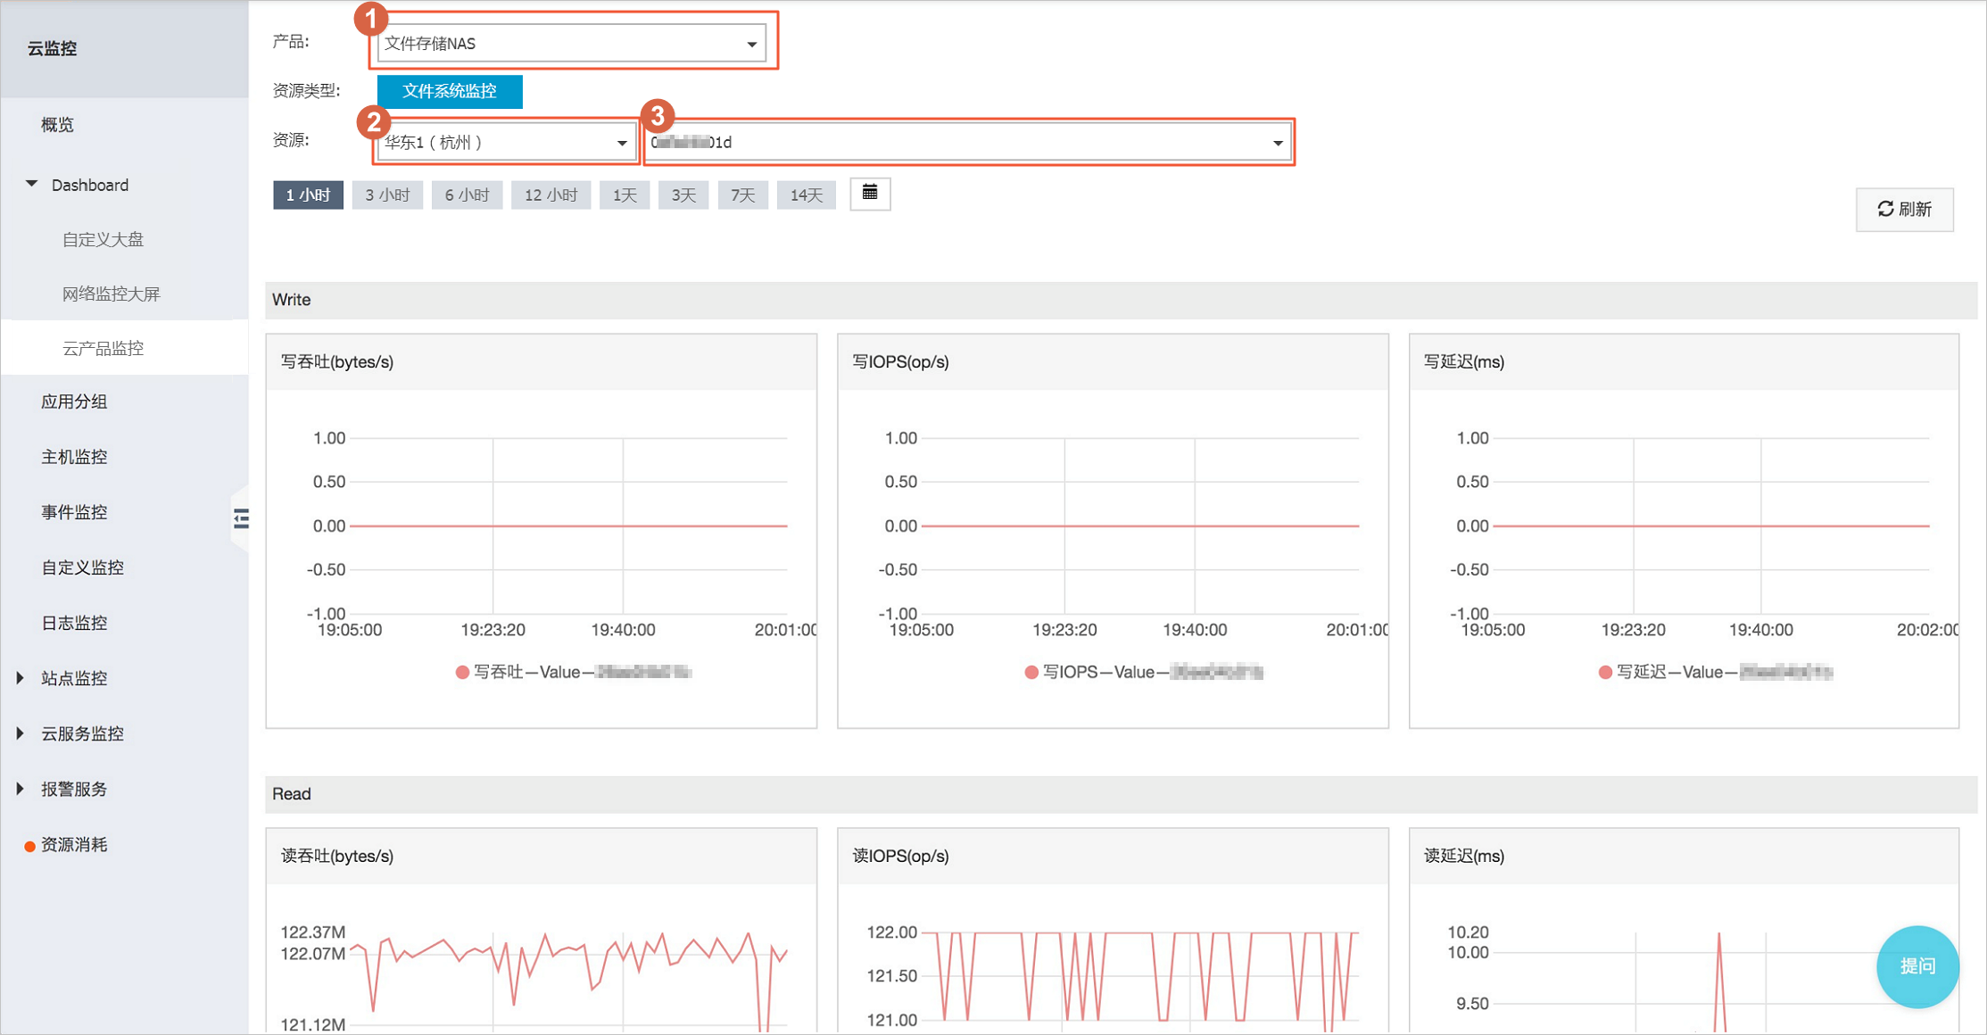
Task: Open the 产品 dropdown showing 文件存储NAS
Action: (571, 44)
